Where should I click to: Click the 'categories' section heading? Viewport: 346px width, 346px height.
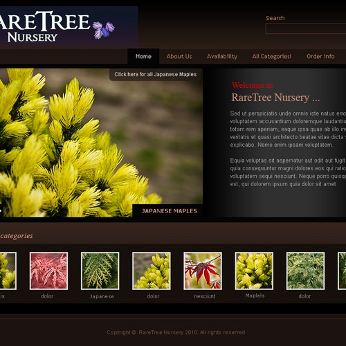(x=17, y=236)
